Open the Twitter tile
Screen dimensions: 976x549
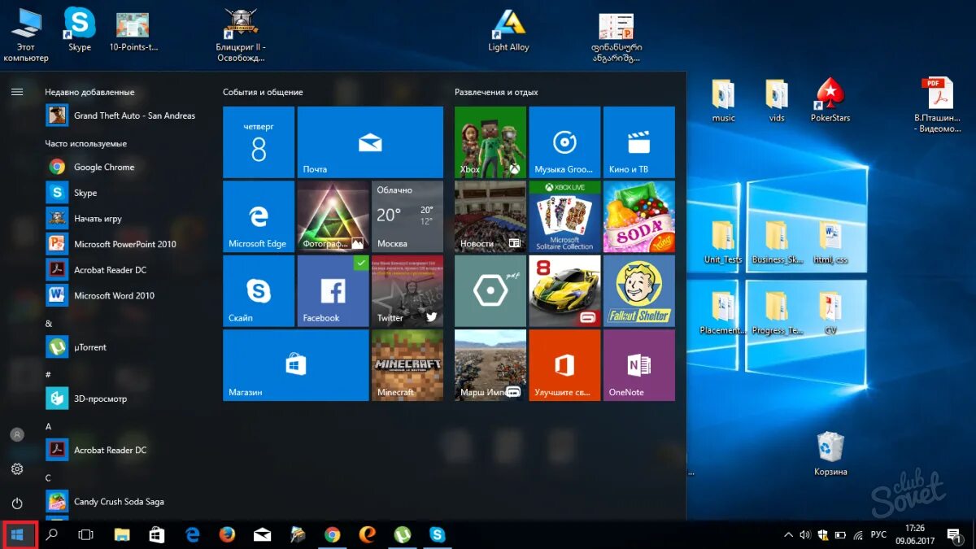pyautogui.click(x=407, y=291)
